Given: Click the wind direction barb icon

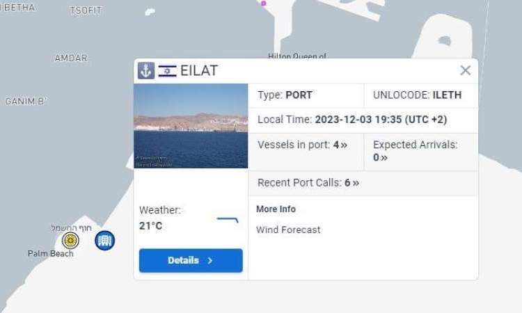Looking at the screenshot, I should click(x=228, y=220).
